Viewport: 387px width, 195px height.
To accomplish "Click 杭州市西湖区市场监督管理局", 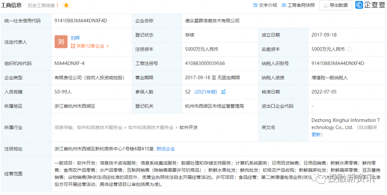I will coord(215,106).
